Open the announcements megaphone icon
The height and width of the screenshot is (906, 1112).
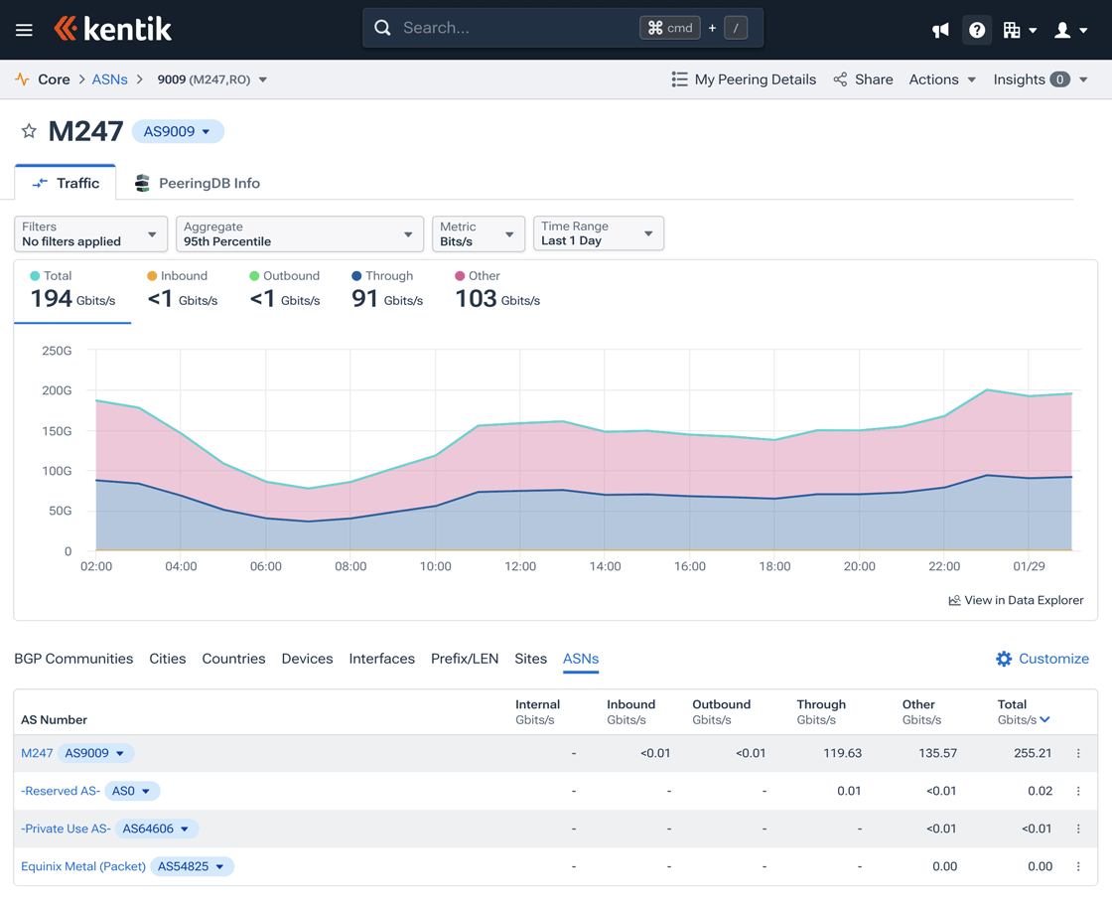point(940,31)
